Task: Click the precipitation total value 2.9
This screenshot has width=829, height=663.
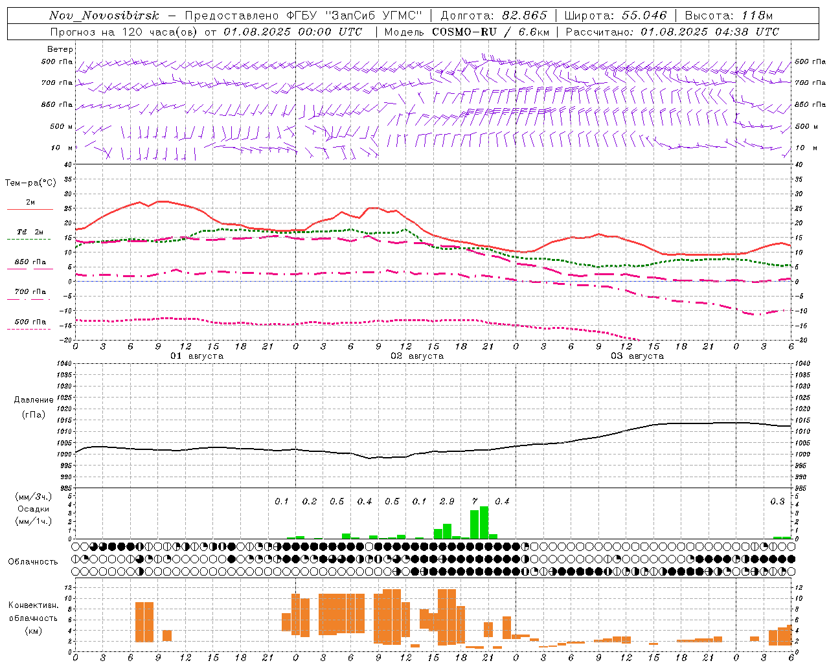Action: click(x=447, y=502)
